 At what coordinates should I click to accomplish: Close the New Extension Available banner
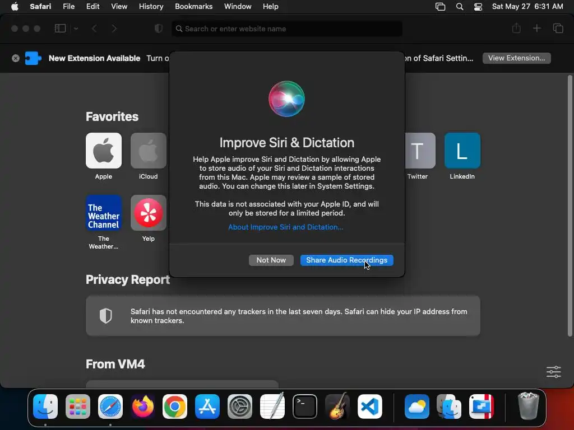pyautogui.click(x=15, y=58)
